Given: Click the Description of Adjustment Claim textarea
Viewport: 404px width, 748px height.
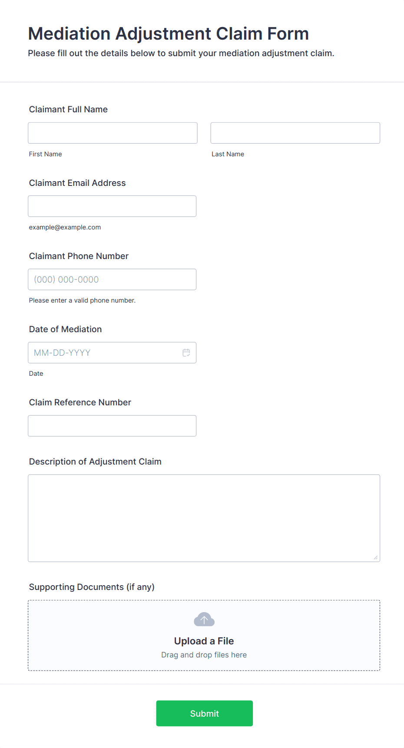Looking at the screenshot, I should pos(204,518).
